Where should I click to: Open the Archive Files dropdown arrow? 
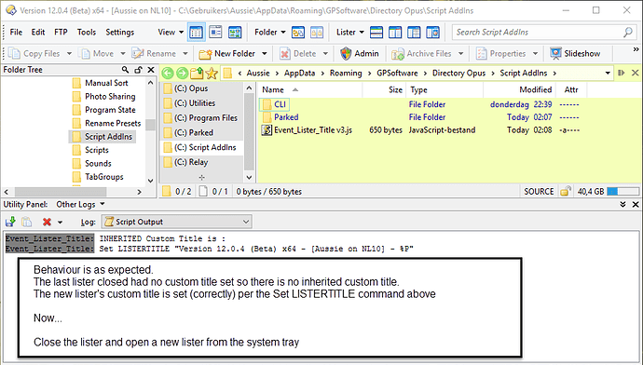pos(461,54)
